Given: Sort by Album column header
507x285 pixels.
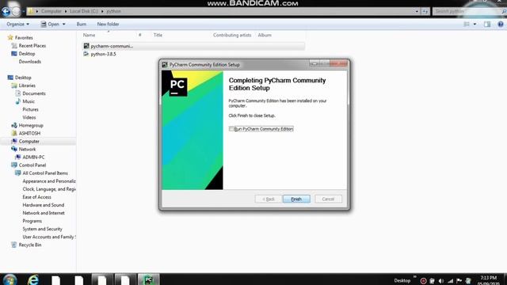Looking at the screenshot, I should click(x=265, y=35).
